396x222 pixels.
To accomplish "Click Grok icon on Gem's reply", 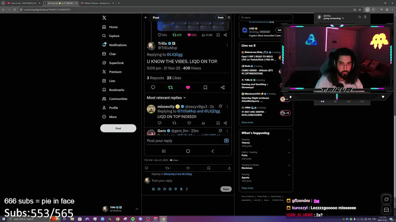I will click(220, 131).
